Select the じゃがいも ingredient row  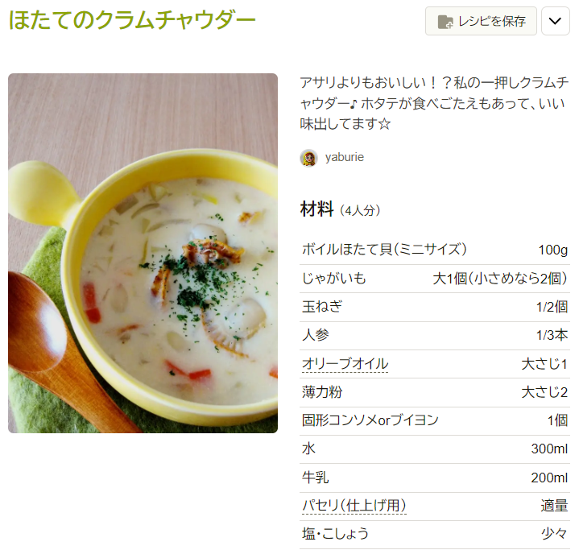point(435,279)
